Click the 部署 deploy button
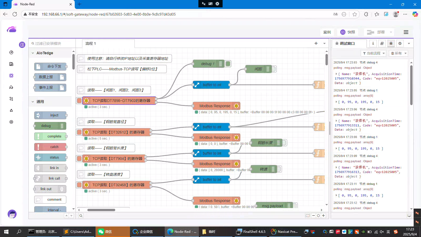Image resolution: width=421 pixels, height=237 pixels. click(376, 32)
